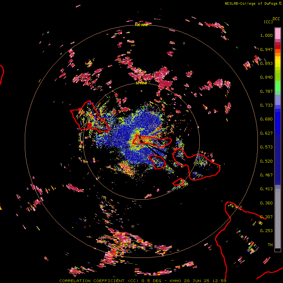Click the 1.000 value on the scale
The width and height of the screenshot is (283, 283).
[266, 35]
